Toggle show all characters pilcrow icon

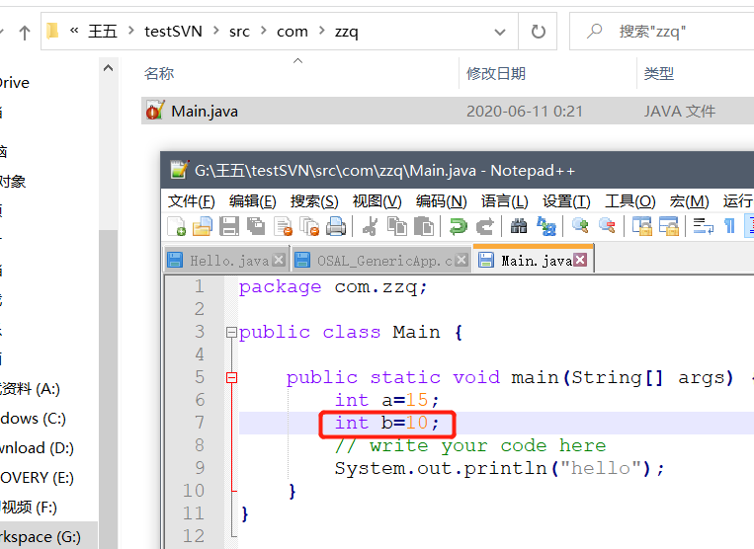729,226
